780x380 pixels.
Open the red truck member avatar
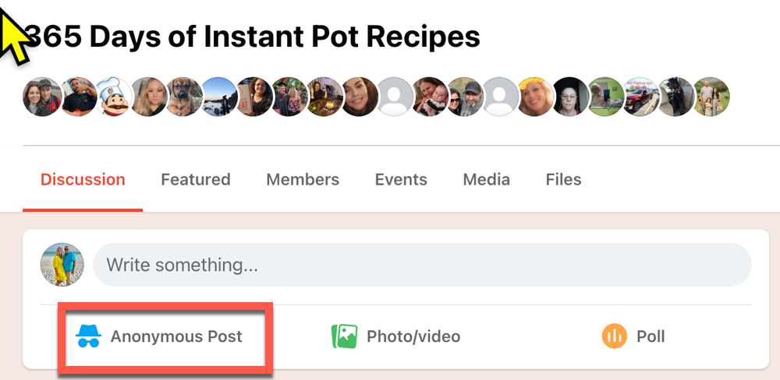coord(640,97)
